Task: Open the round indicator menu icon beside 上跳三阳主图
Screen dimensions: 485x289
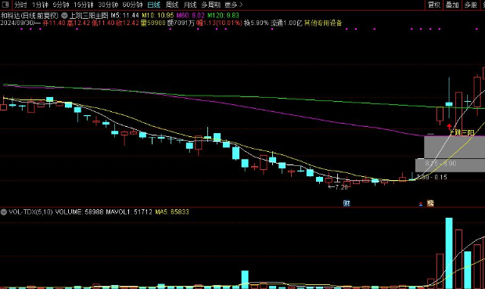Action: pos(64,15)
